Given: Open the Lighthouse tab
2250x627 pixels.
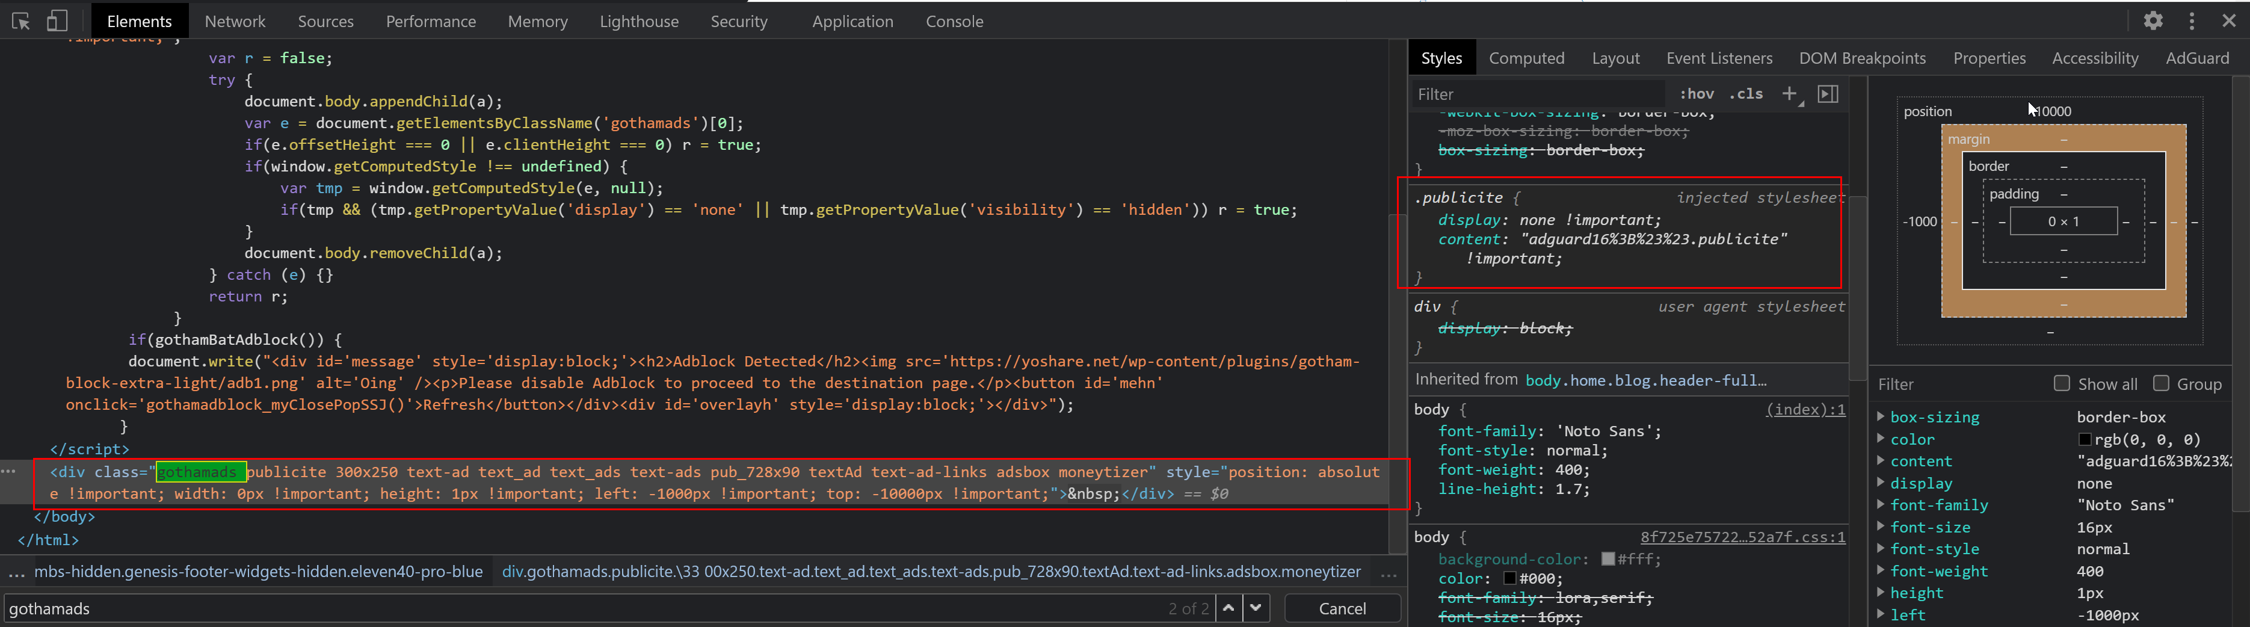Looking at the screenshot, I should (640, 21).
